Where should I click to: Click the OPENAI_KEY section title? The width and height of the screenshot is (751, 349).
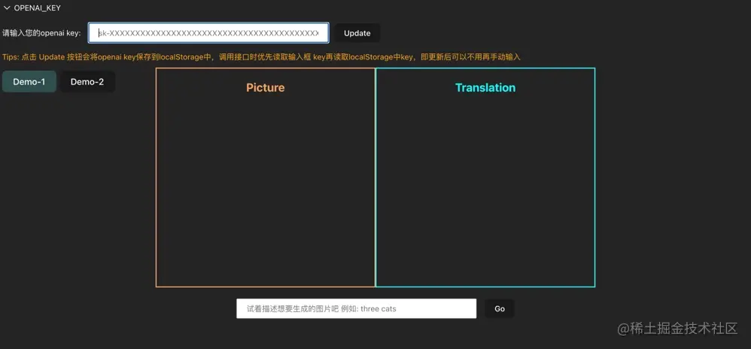[38, 8]
